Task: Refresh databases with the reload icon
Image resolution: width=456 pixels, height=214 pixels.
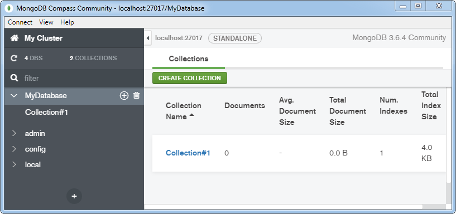Action: pos(13,58)
